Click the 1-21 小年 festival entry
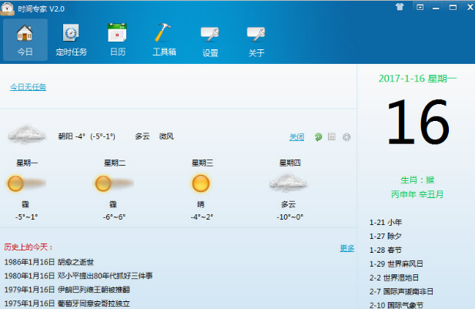Viewport: 475px width, 309px height. 386,222
